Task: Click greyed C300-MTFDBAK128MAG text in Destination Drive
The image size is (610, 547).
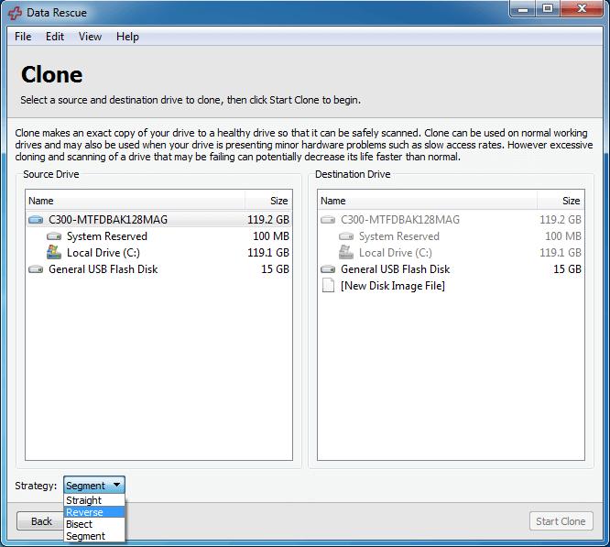Action: click(400, 220)
